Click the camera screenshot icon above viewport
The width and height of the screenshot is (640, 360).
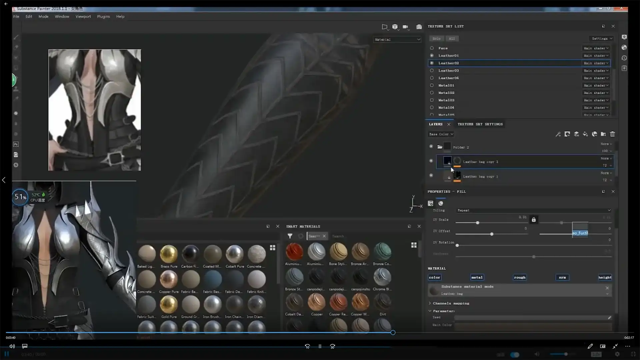[419, 27]
